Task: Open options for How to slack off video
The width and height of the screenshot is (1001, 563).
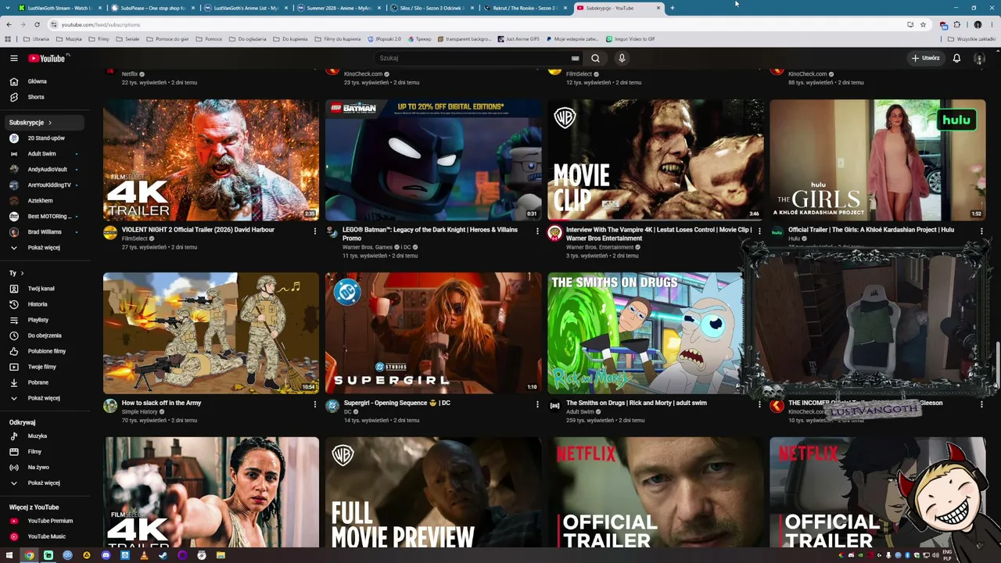Action: pos(315,404)
